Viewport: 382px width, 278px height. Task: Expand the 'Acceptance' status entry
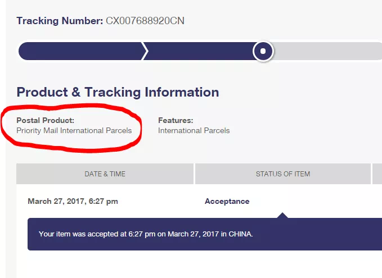(x=227, y=201)
